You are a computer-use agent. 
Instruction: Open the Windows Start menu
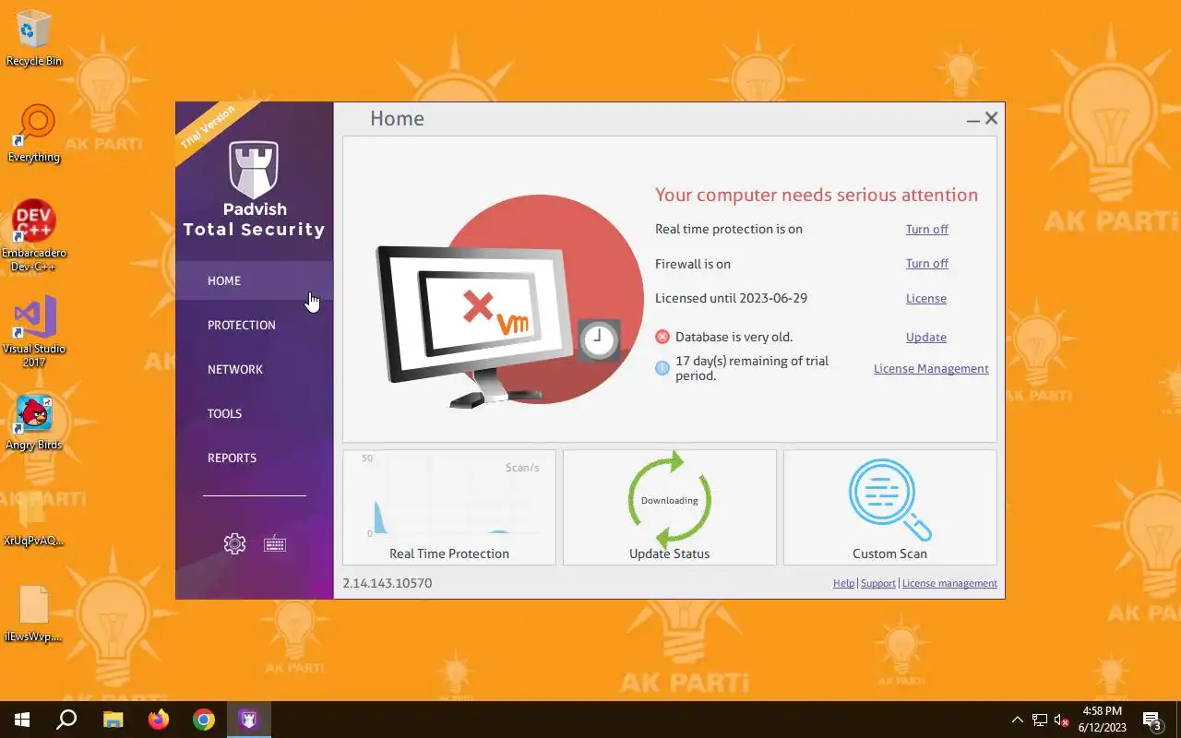coord(22,720)
